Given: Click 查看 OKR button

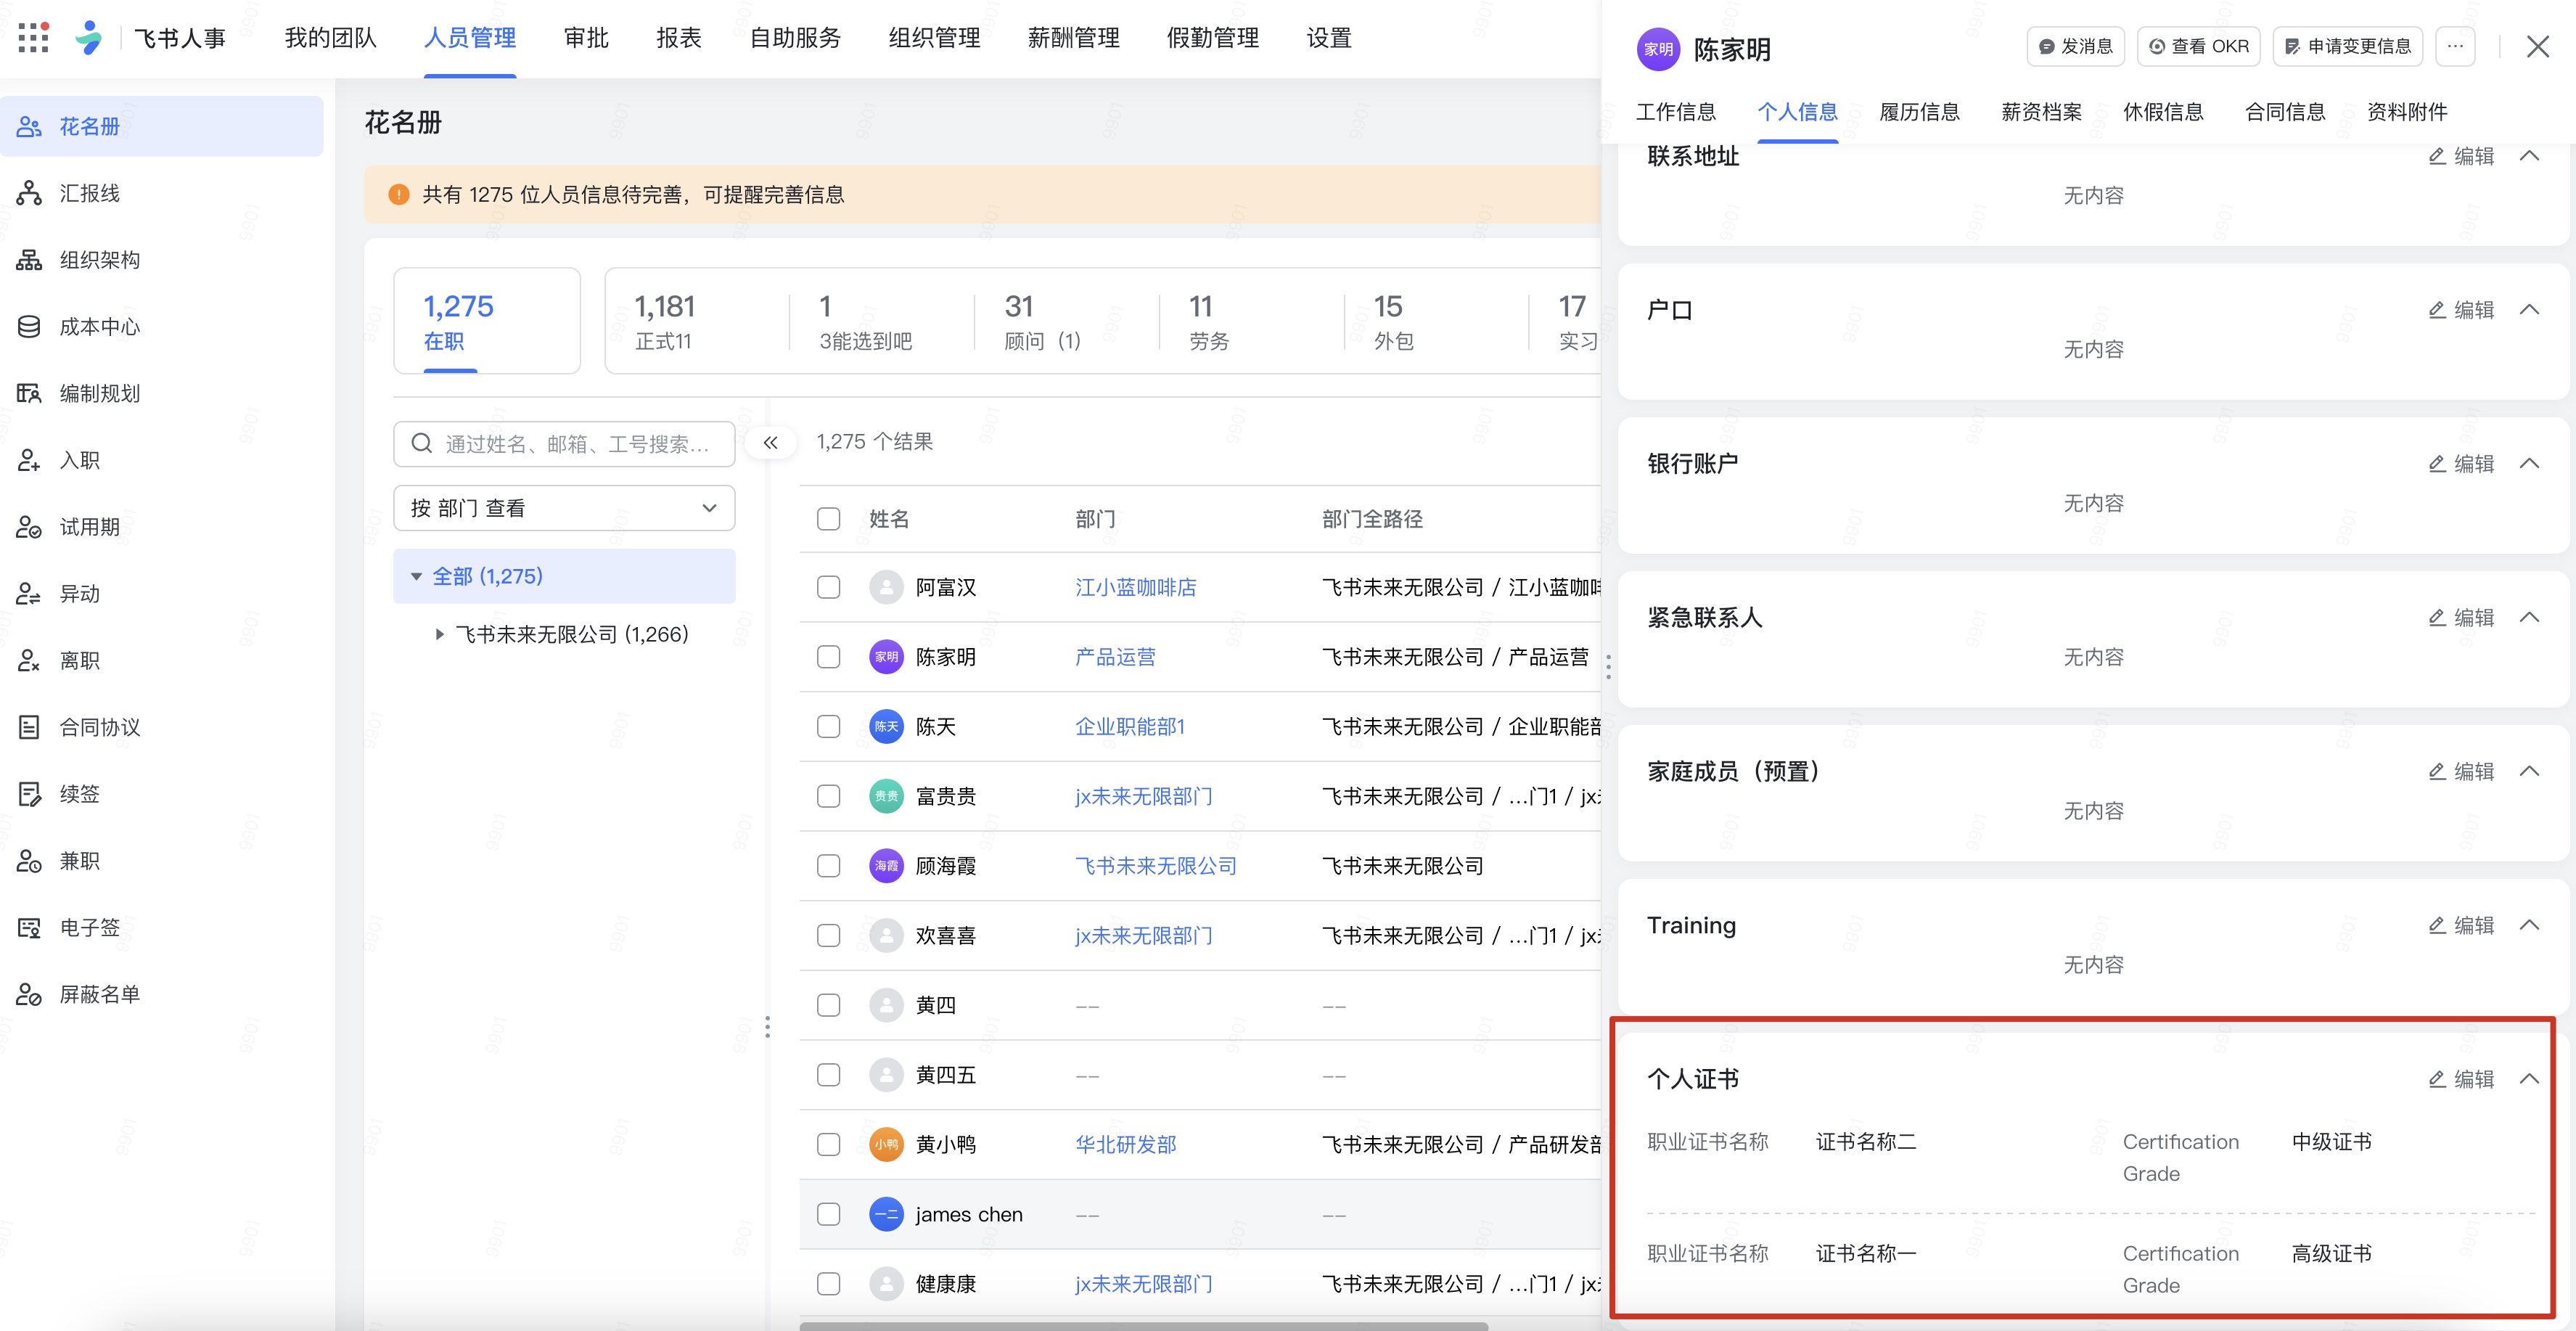Looking at the screenshot, I should pyautogui.click(x=2198, y=46).
